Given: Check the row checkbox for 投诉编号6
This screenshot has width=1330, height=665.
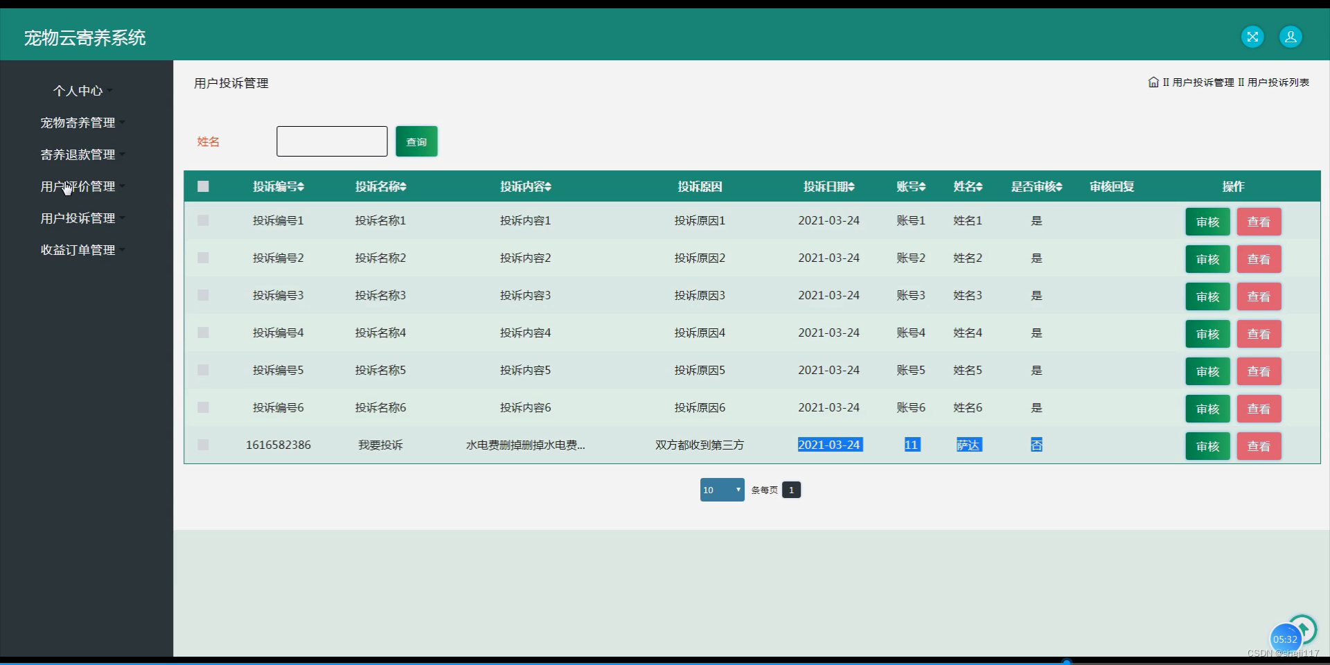Looking at the screenshot, I should tap(203, 407).
